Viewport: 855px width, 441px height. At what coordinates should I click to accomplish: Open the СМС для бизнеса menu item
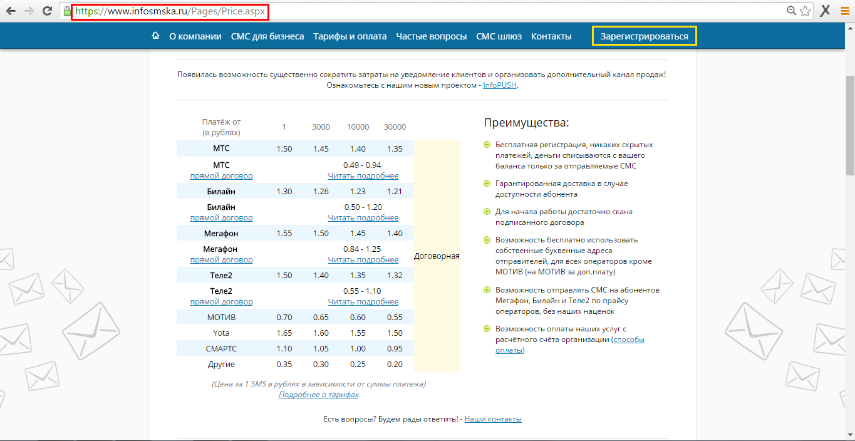tap(267, 36)
